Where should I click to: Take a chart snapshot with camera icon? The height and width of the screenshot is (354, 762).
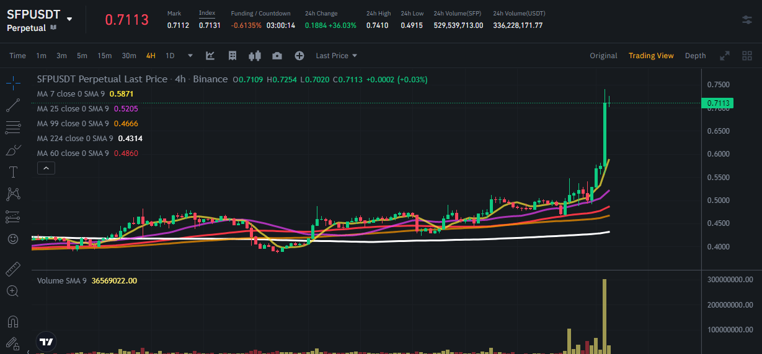click(x=277, y=56)
